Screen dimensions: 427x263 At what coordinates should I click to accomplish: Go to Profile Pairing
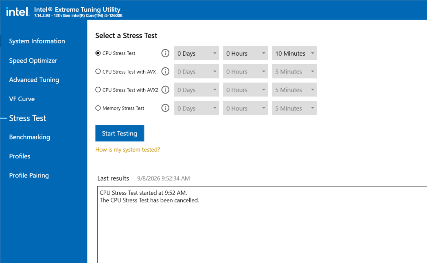coord(29,176)
